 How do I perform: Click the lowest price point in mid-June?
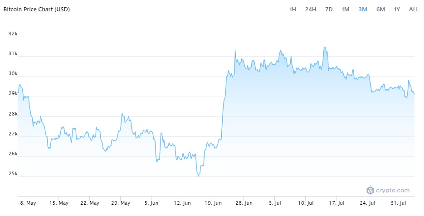click(x=198, y=176)
